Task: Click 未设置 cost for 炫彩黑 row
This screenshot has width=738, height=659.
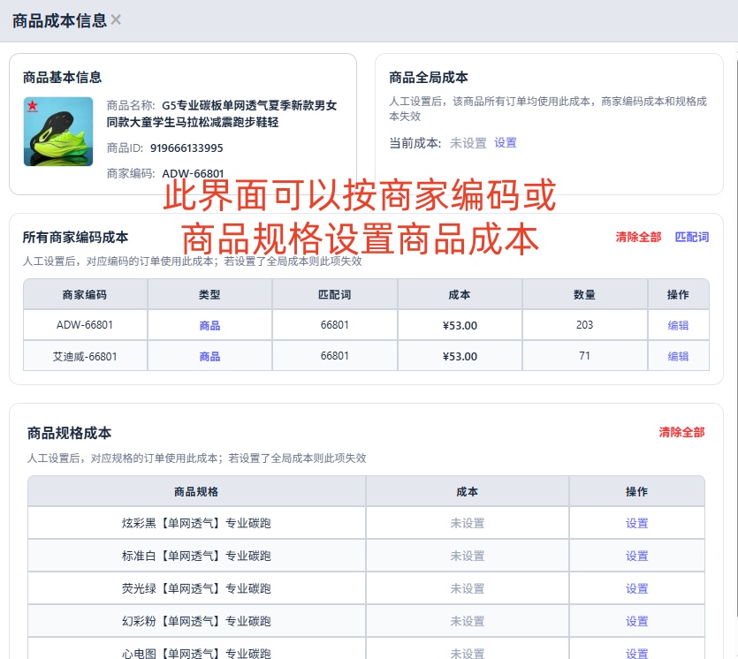Action: pyautogui.click(x=468, y=523)
